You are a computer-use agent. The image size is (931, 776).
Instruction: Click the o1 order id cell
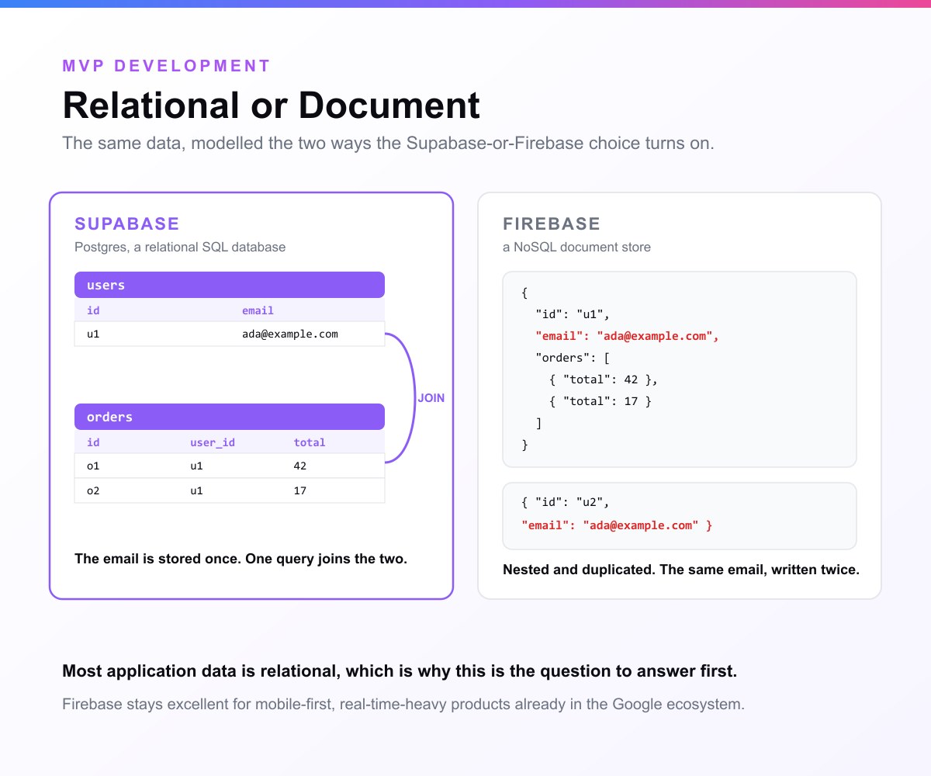pyautogui.click(x=93, y=466)
